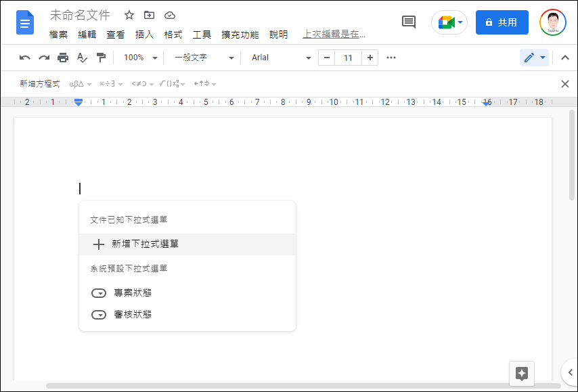Choose the 專案狀態 preset dropdown

[x=187, y=292]
